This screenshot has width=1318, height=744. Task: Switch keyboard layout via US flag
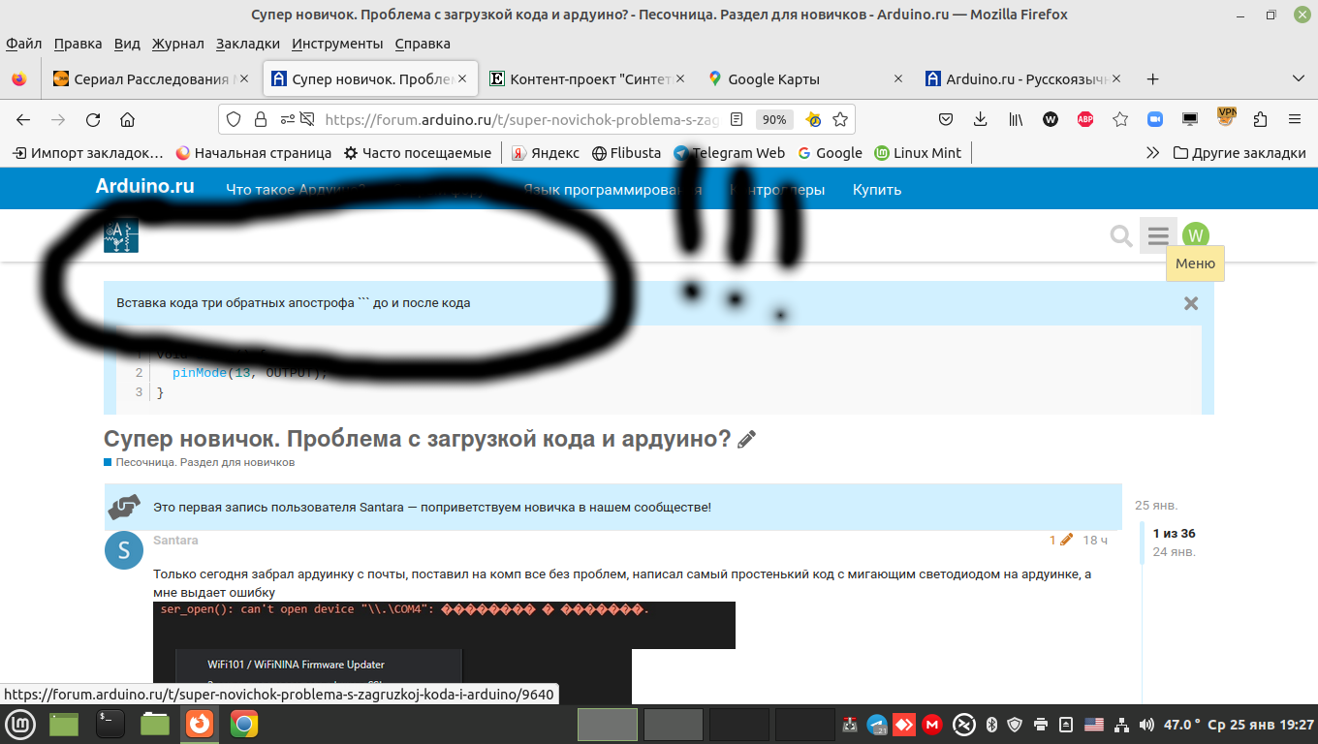(x=1094, y=724)
